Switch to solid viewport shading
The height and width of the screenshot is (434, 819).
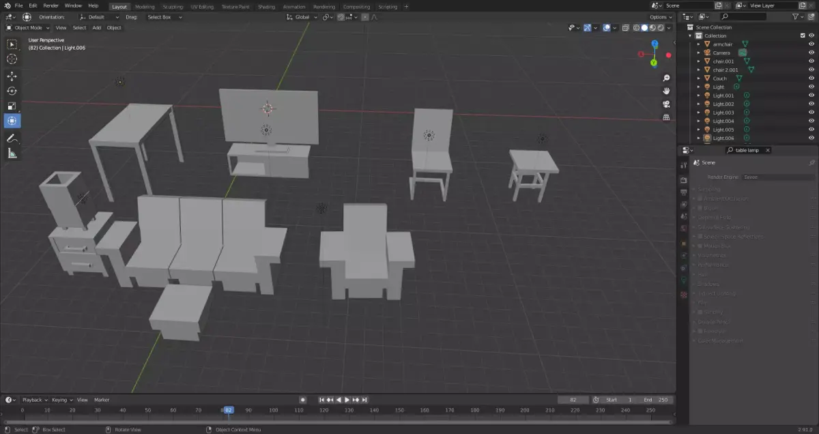[644, 28]
